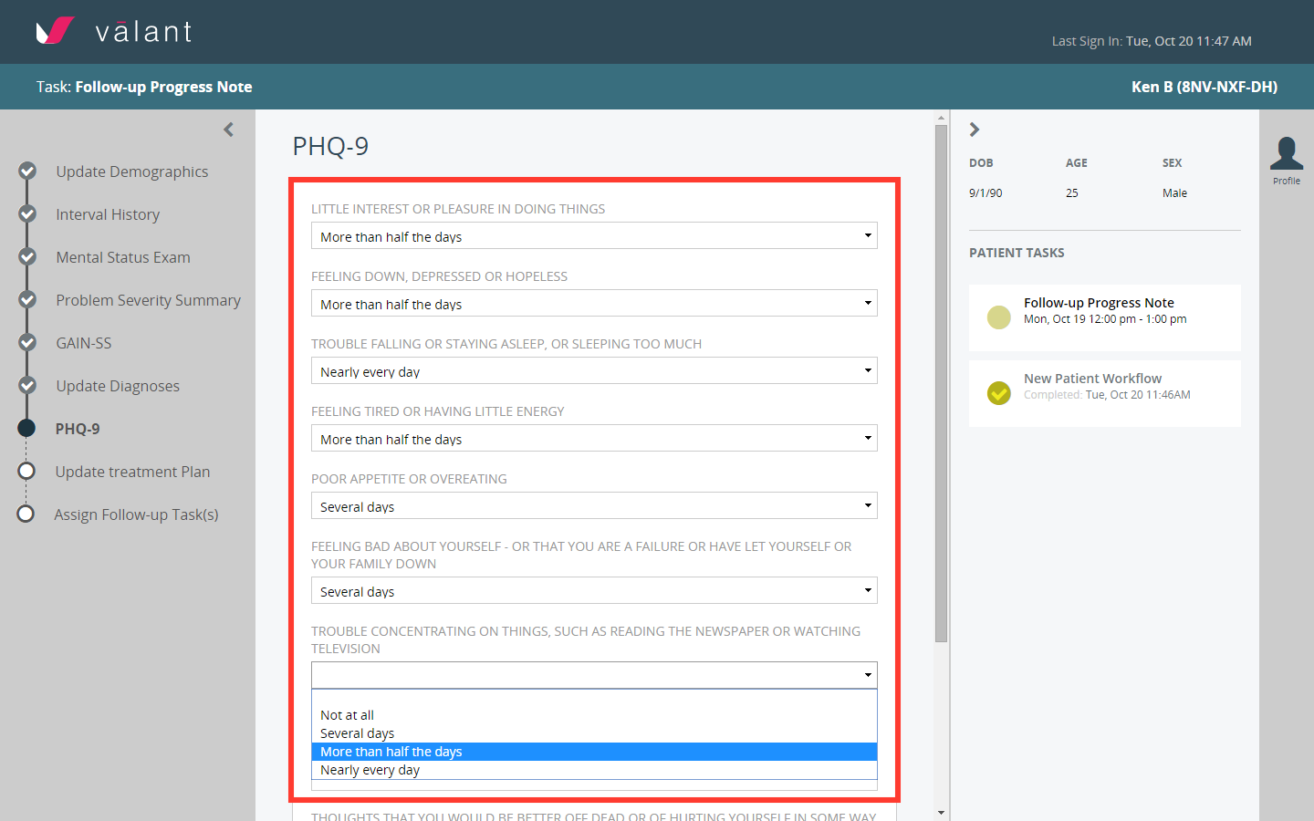Click the PATIENT TASKS heading

point(1017,253)
